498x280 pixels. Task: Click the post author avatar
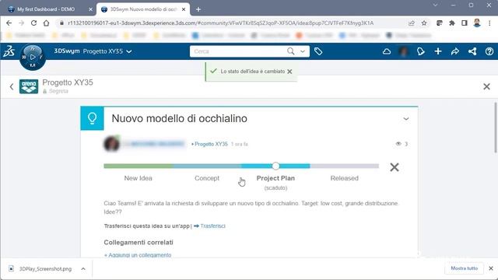coord(111,144)
